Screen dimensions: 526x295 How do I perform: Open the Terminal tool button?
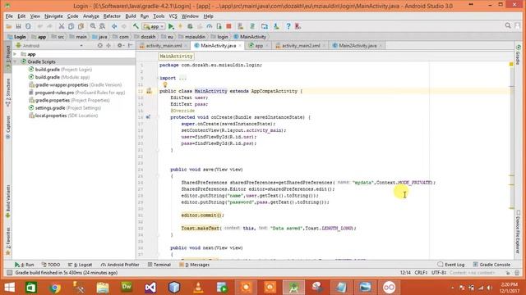tap(159, 265)
